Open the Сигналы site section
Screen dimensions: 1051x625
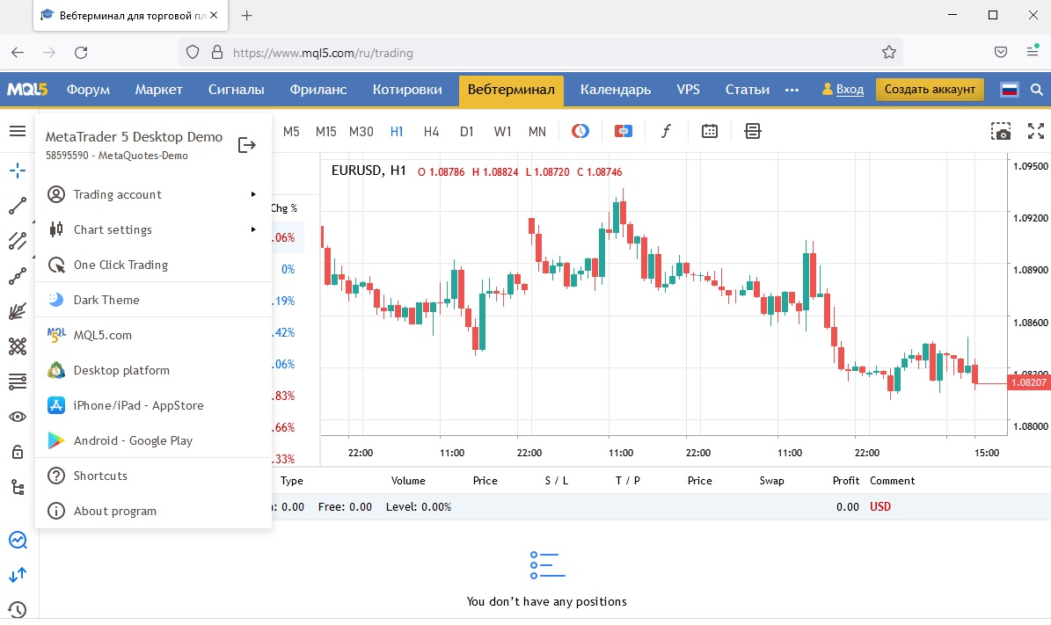[236, 90]
